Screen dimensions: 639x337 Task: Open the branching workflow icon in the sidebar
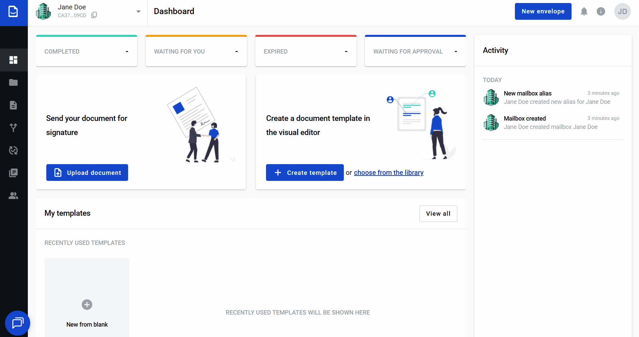pyautogui.click(x=13, y=128)
